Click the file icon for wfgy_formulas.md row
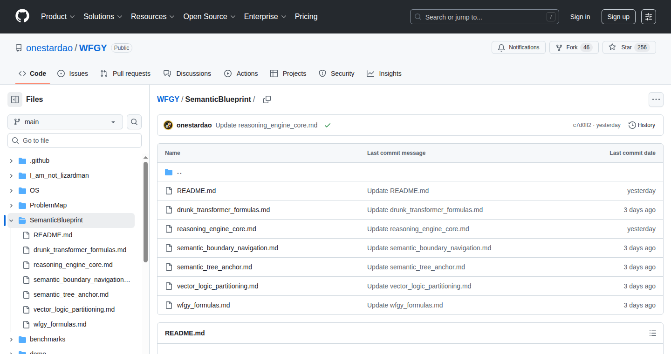Viewport: 671px width, 354px height. point(169,305)
